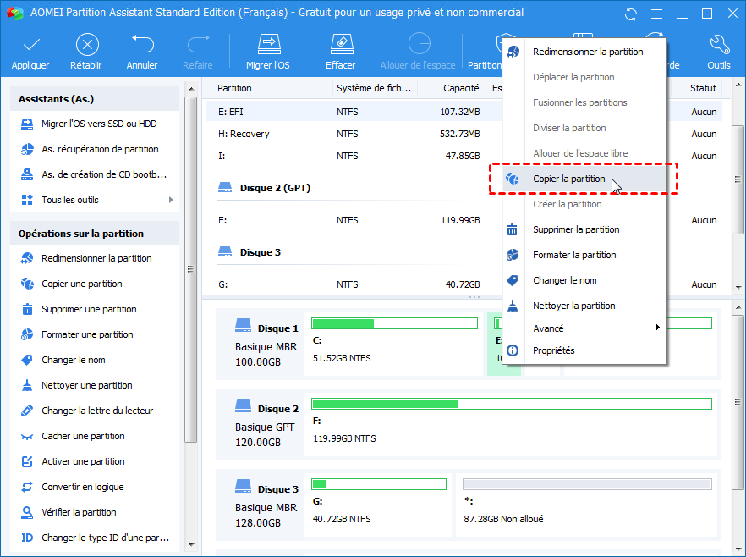The image size is (746, 557).
Task: Click the Assistants (As.) section header
Action: point(95,99)
